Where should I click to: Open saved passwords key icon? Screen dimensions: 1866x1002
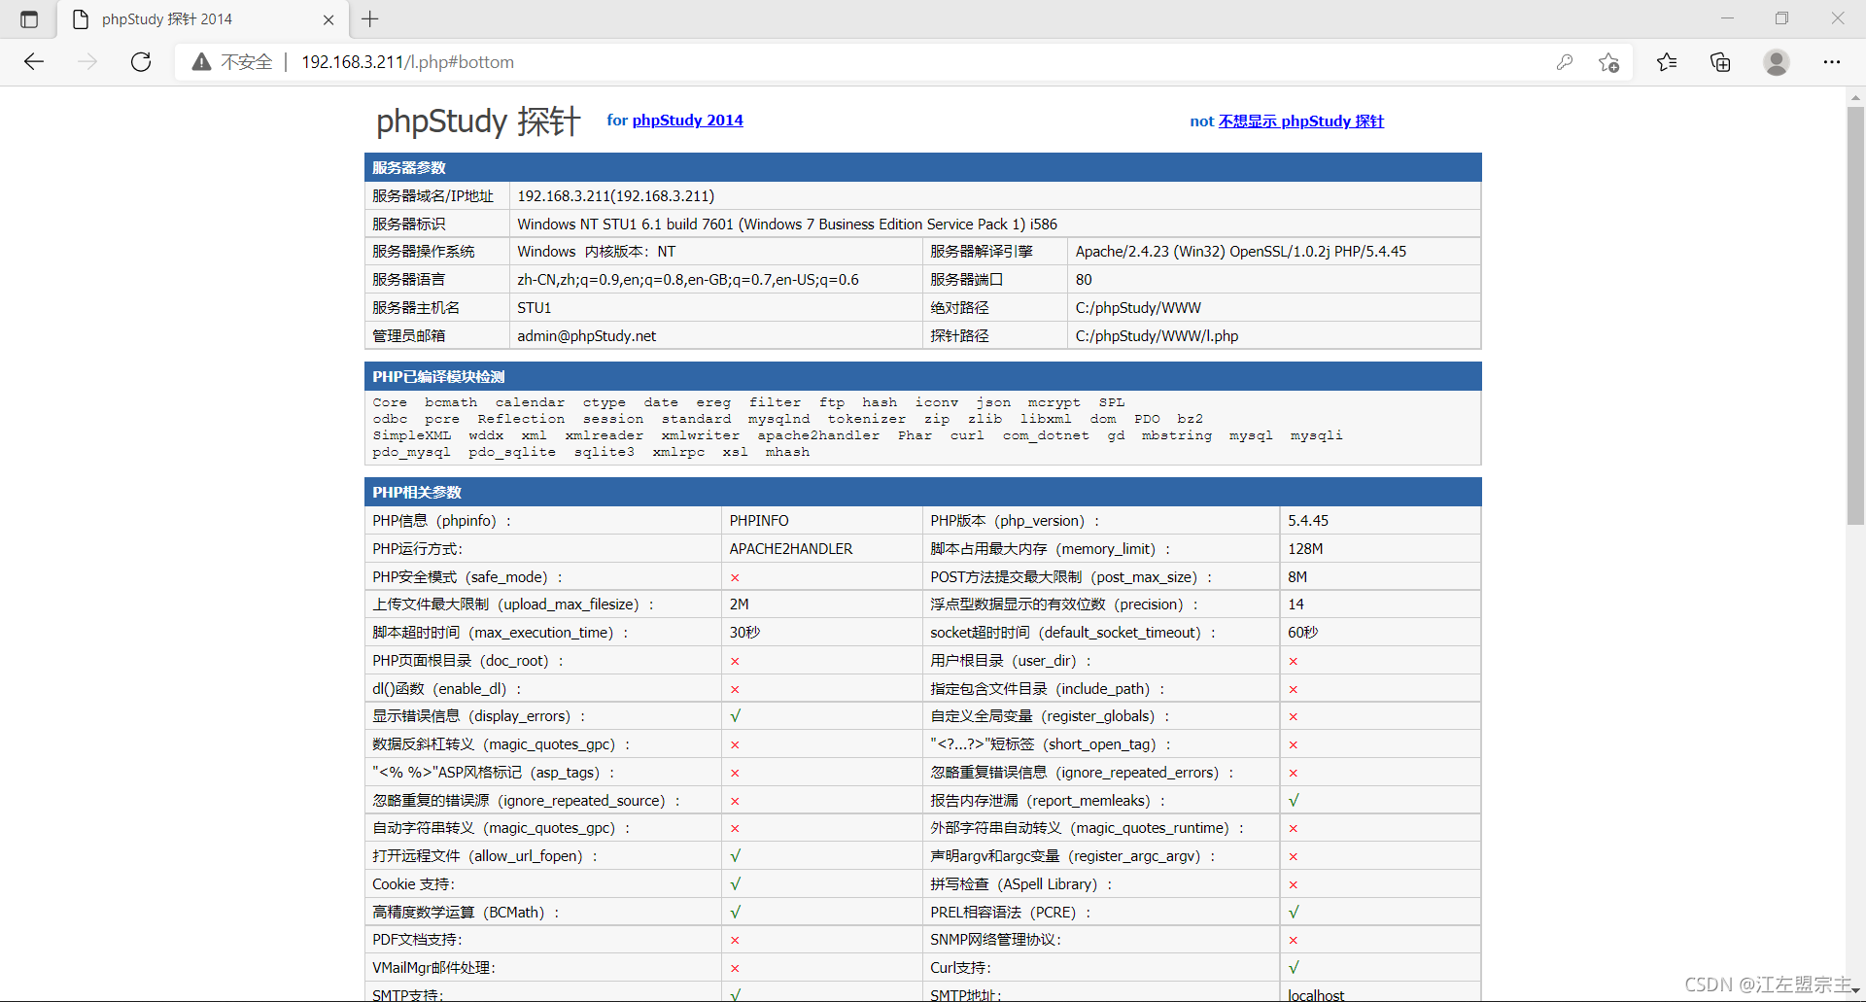click(1565, 62)
